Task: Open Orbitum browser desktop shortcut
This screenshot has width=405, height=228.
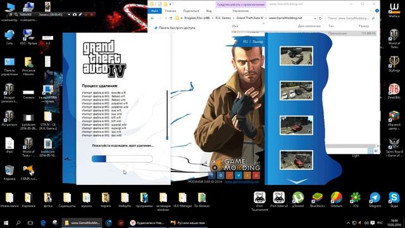Action: [336, 200]
